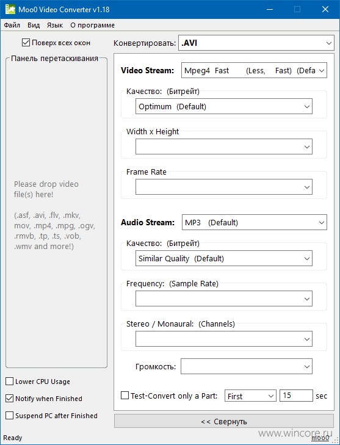Click the moo0 link at bottom right
Screen dimensions: 340x445
tap(320, 438)
